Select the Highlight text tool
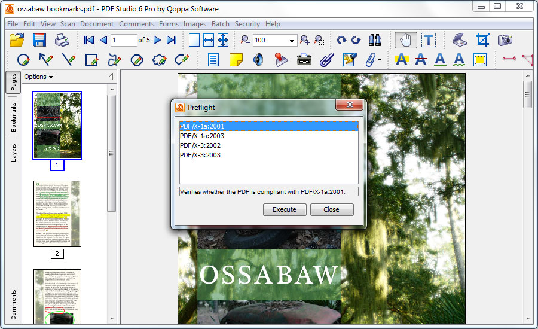This screenshot has width=538, height=329. click(x=401, y=60)
